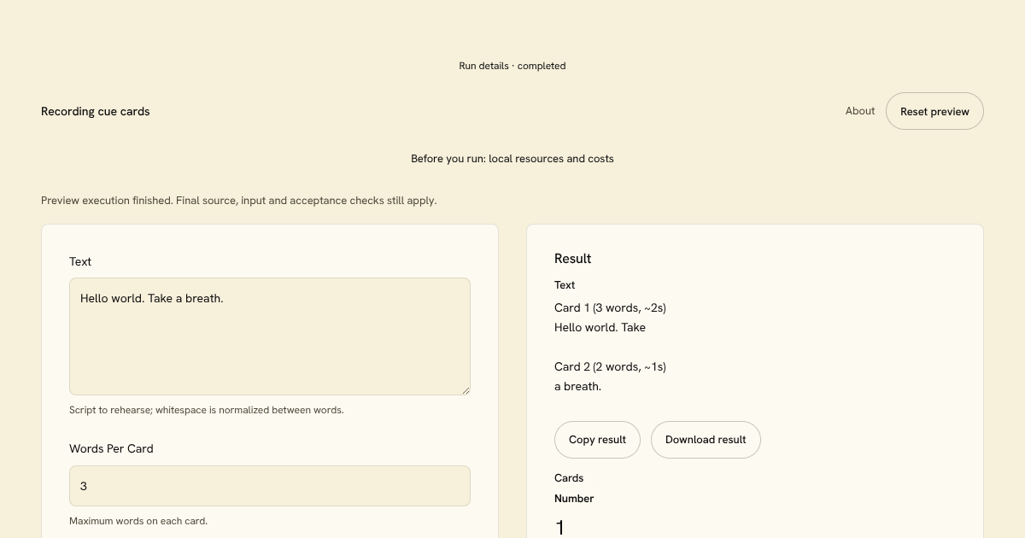Click the Result panel heading
The width and height of the screenshot is (1025, 538).
pyautogui.click(x=573, y=259)
